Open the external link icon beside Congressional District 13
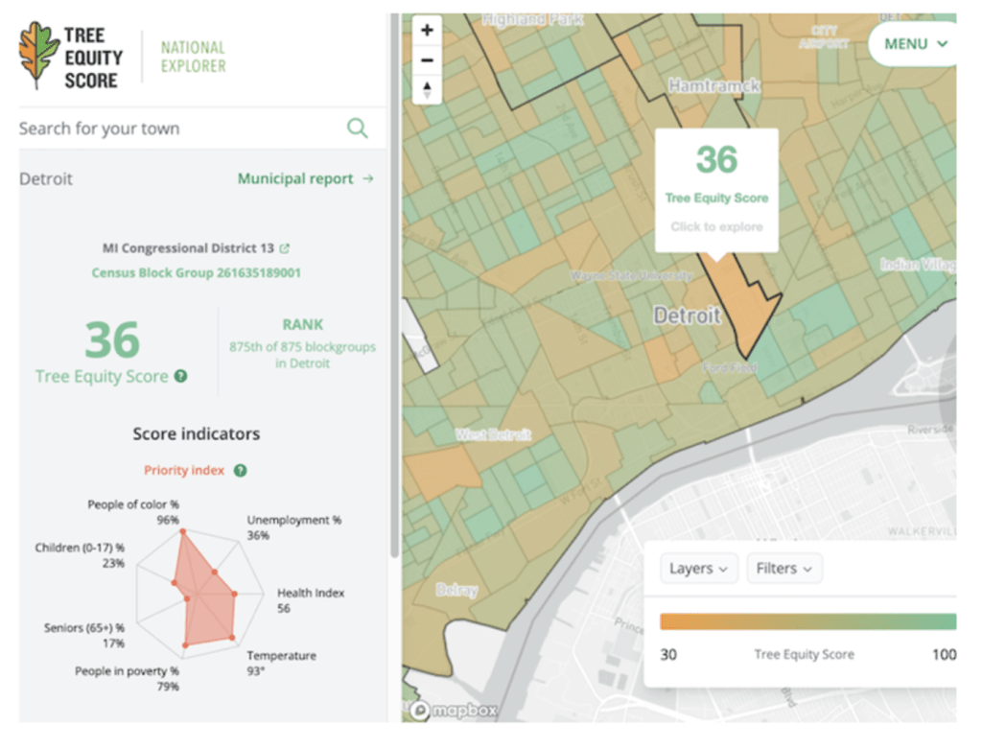Viewport: 982px width, 748px height. [x=285, y=248]
